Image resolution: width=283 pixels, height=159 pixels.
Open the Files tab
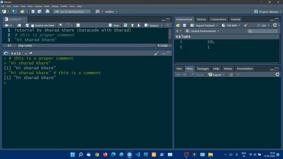[179, 69]
